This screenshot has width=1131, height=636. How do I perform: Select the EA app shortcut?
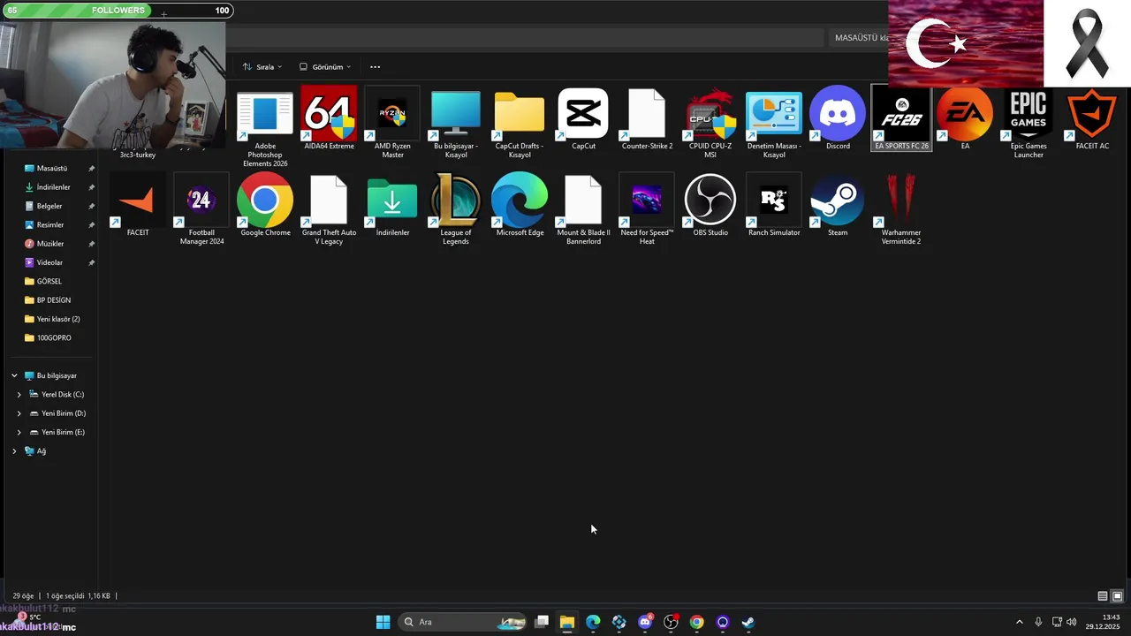(965, 119)
